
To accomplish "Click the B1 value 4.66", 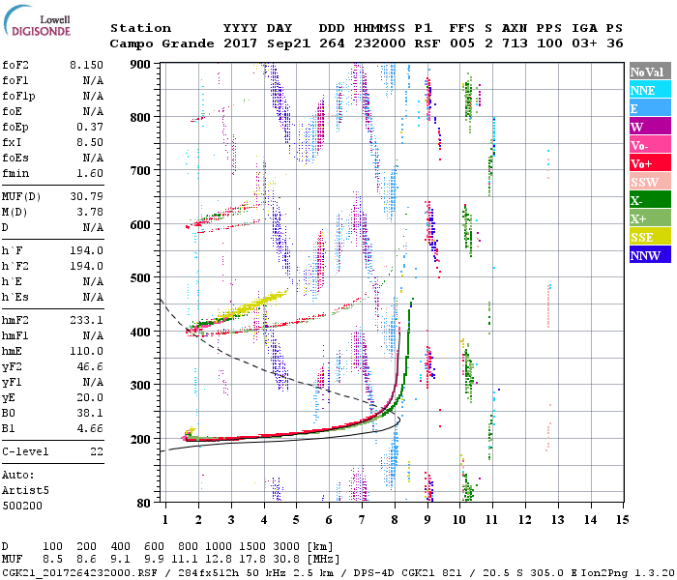I will (90, 428).
